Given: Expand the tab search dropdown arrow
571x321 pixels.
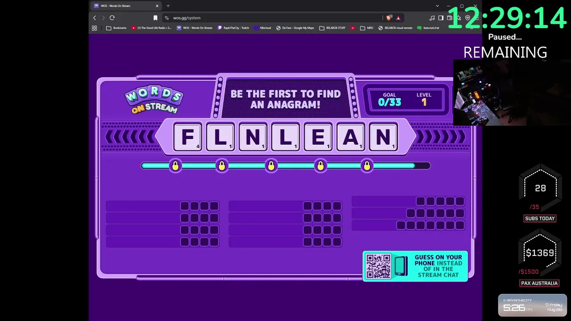Looking at the screenshot, I should [437, 6].
